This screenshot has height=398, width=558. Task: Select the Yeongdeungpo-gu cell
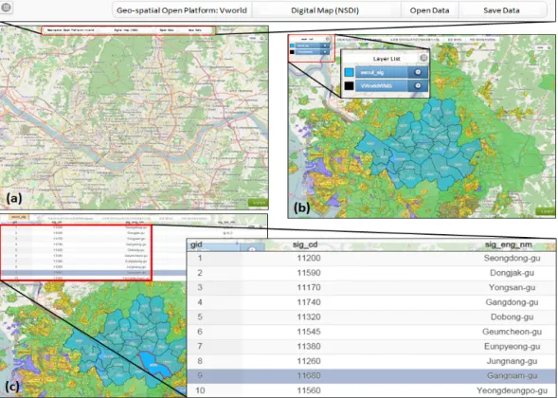pyautogui.click(x=512, y=390)
